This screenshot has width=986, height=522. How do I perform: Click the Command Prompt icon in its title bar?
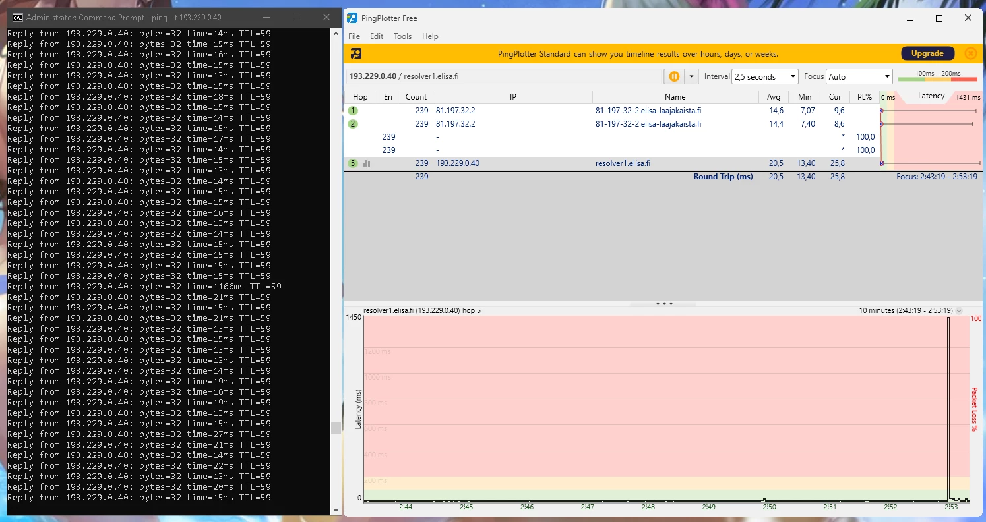click(x=18, y=17)
